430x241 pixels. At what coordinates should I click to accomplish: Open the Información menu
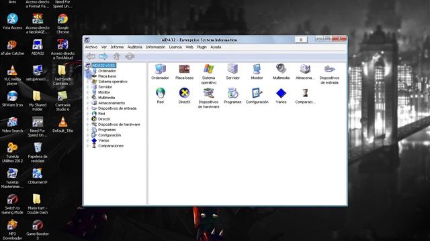[x=155, y=47]
